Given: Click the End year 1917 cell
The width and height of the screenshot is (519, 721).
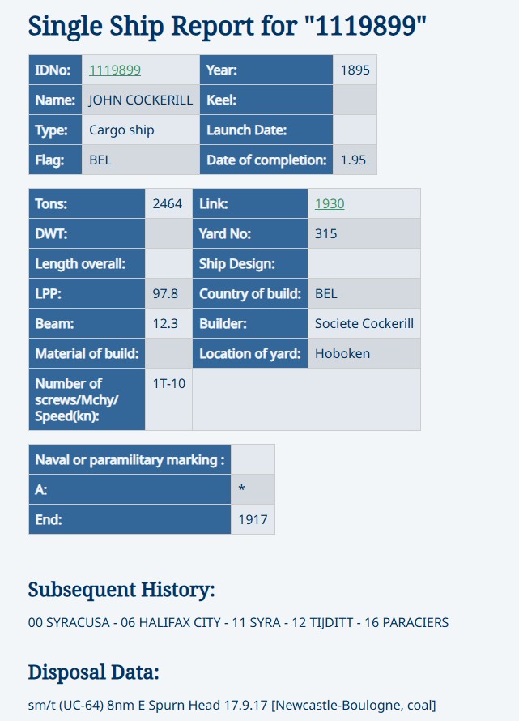Looking at the screenshot, I should coord(253,520).
